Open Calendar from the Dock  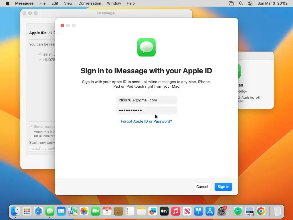[107, 211]
